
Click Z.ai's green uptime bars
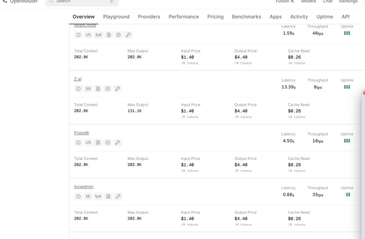(347, 87)
